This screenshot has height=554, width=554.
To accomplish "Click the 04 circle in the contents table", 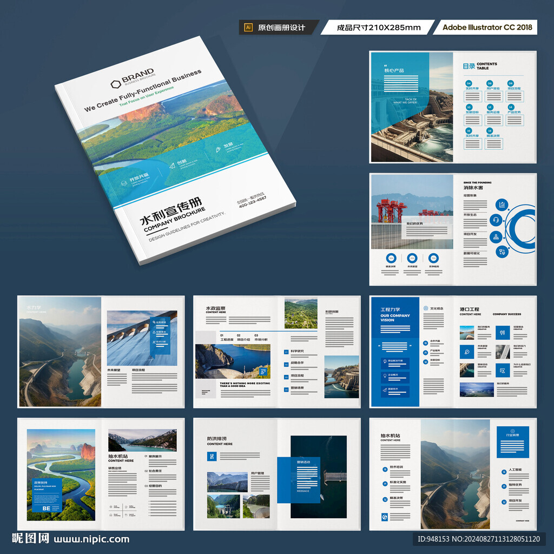I will point(469,83).
